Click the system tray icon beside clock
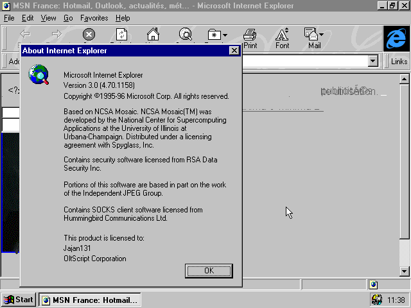The image size is (411, 308). [377, 300]
